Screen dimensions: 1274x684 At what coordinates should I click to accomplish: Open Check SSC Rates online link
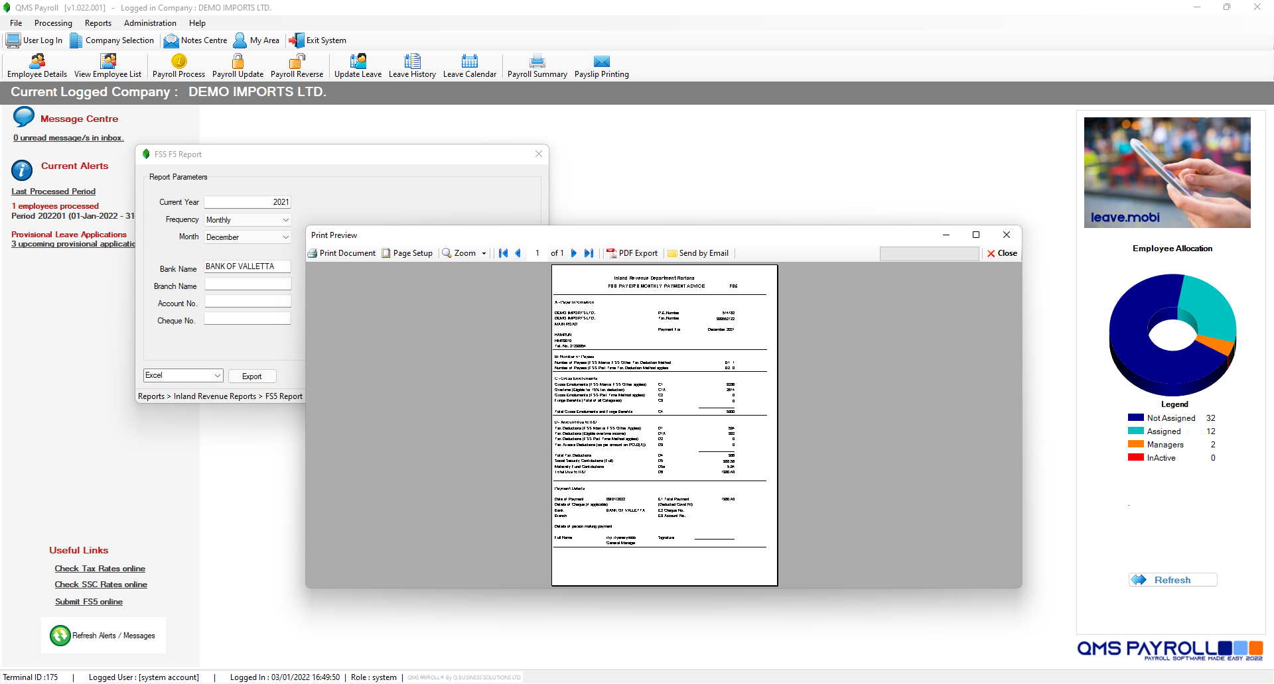click(x=101, y=585)
